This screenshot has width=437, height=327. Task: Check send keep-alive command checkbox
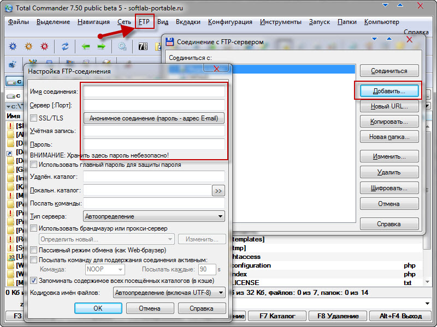coord(34,260)
